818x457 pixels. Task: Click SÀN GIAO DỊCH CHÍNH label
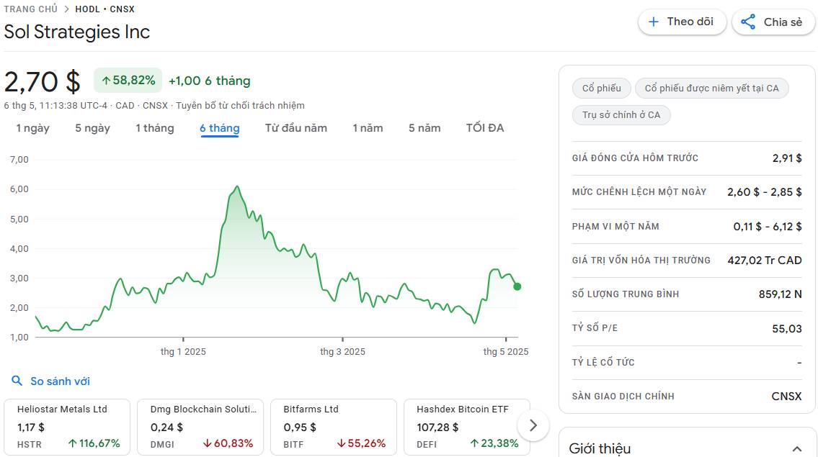click(623, 396)
